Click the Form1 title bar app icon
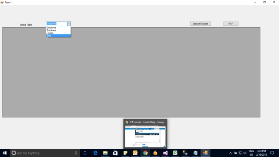This screenshot has height=157, width=279. (x=2, y=2)
